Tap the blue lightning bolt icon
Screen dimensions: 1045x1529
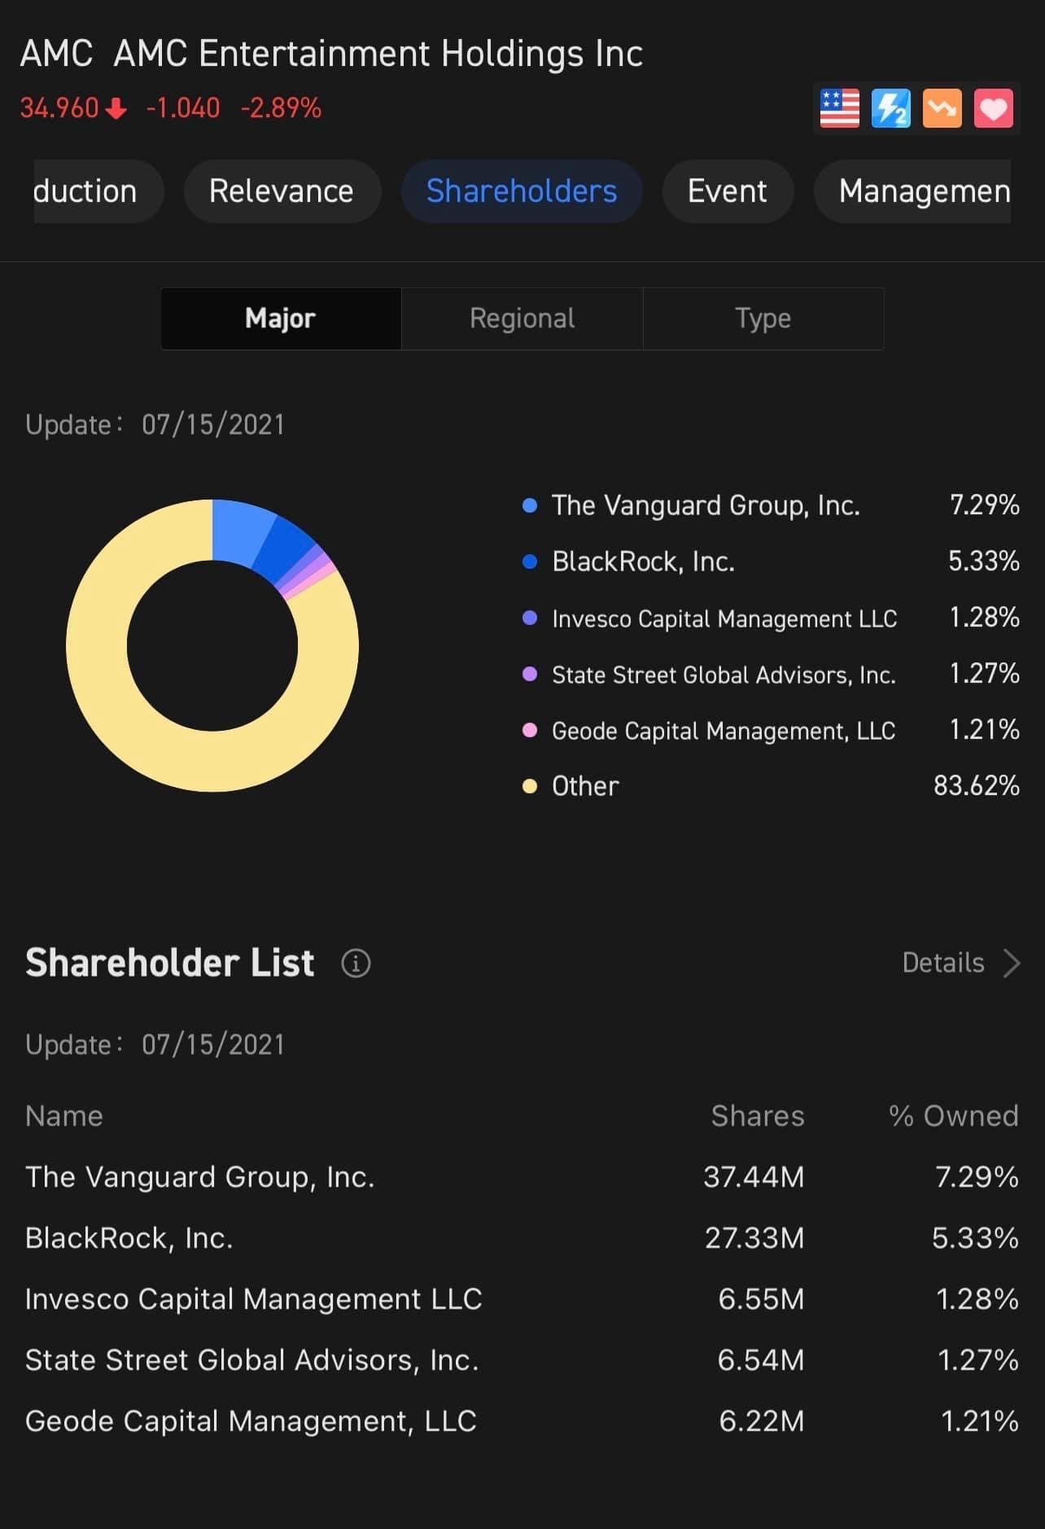(890, 109)
